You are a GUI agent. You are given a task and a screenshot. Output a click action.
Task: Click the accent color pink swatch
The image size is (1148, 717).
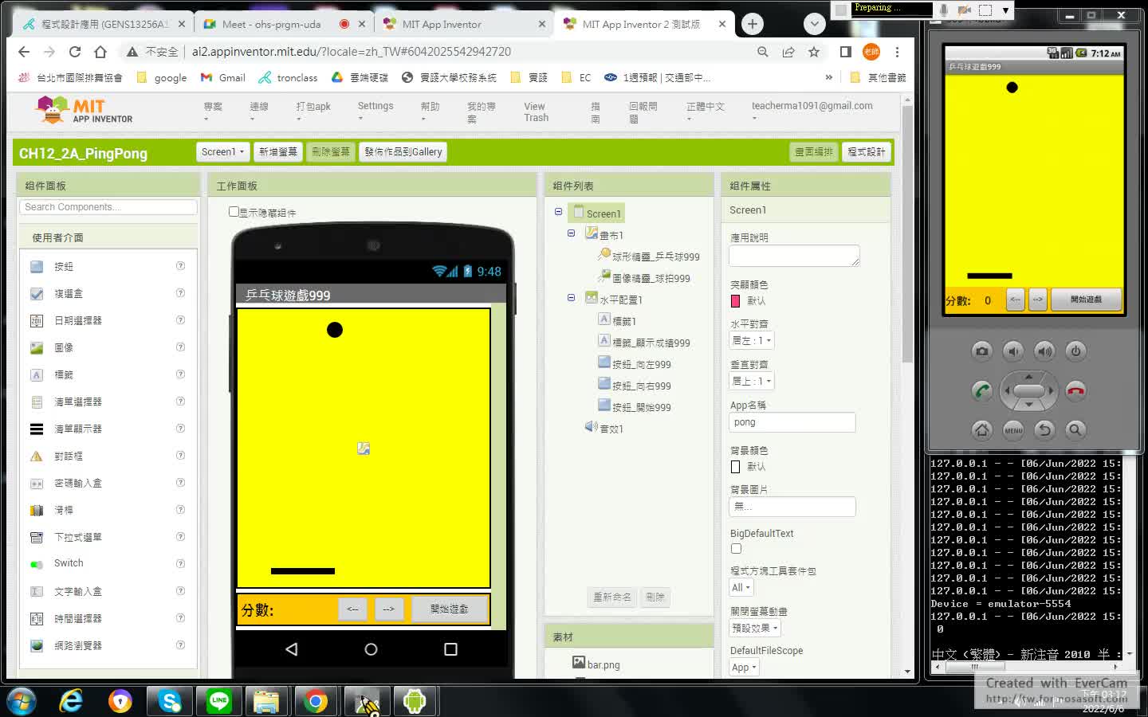(x=736, y=301)
